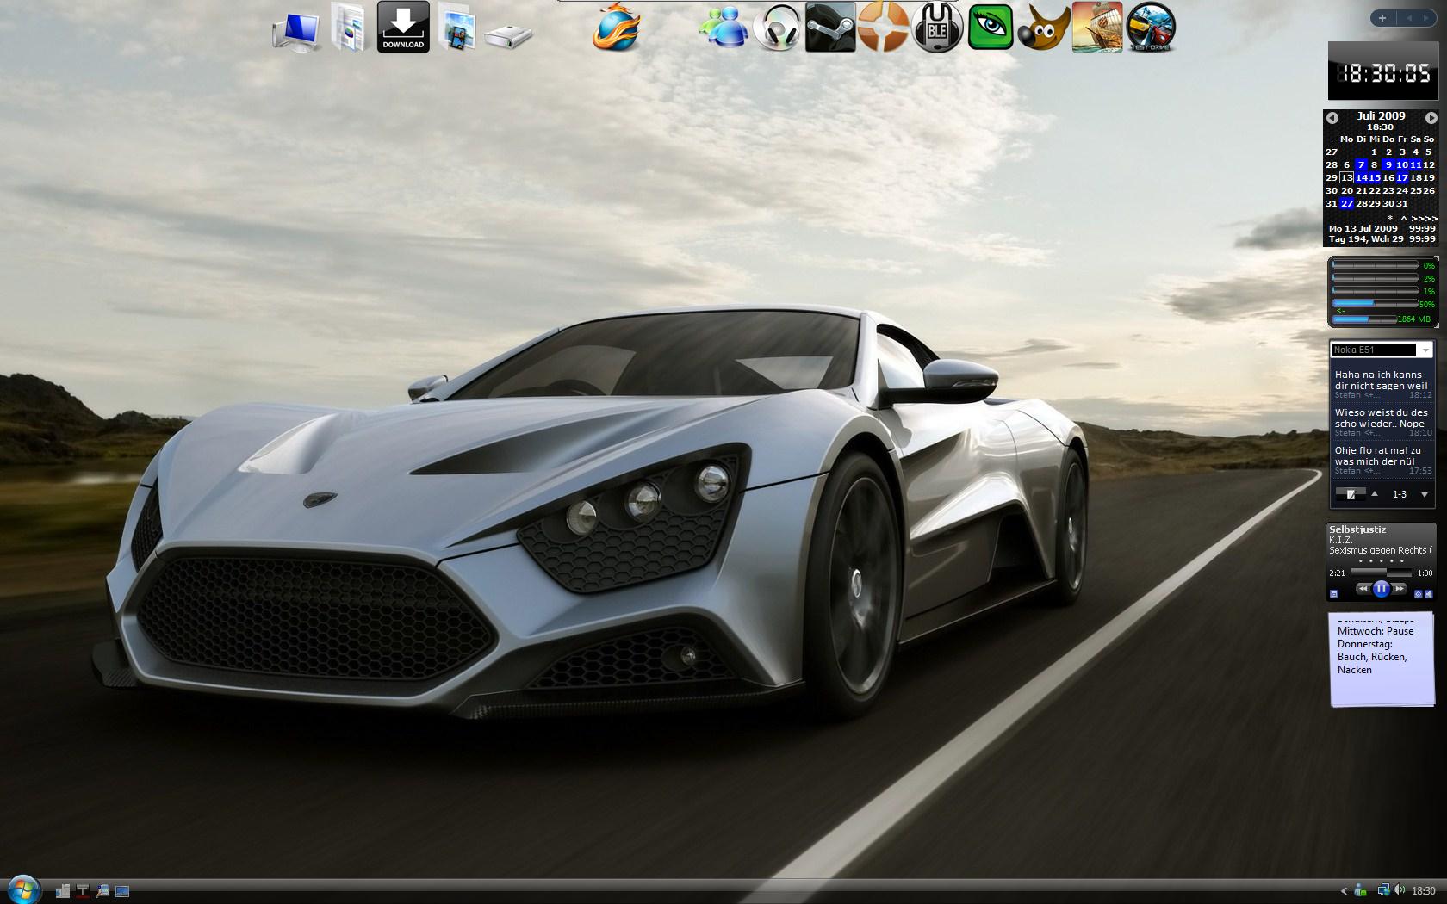The height and width of the screenshot is (904, 1447).
Task: Select day 31 at end of July
Action: [1402, 203]
